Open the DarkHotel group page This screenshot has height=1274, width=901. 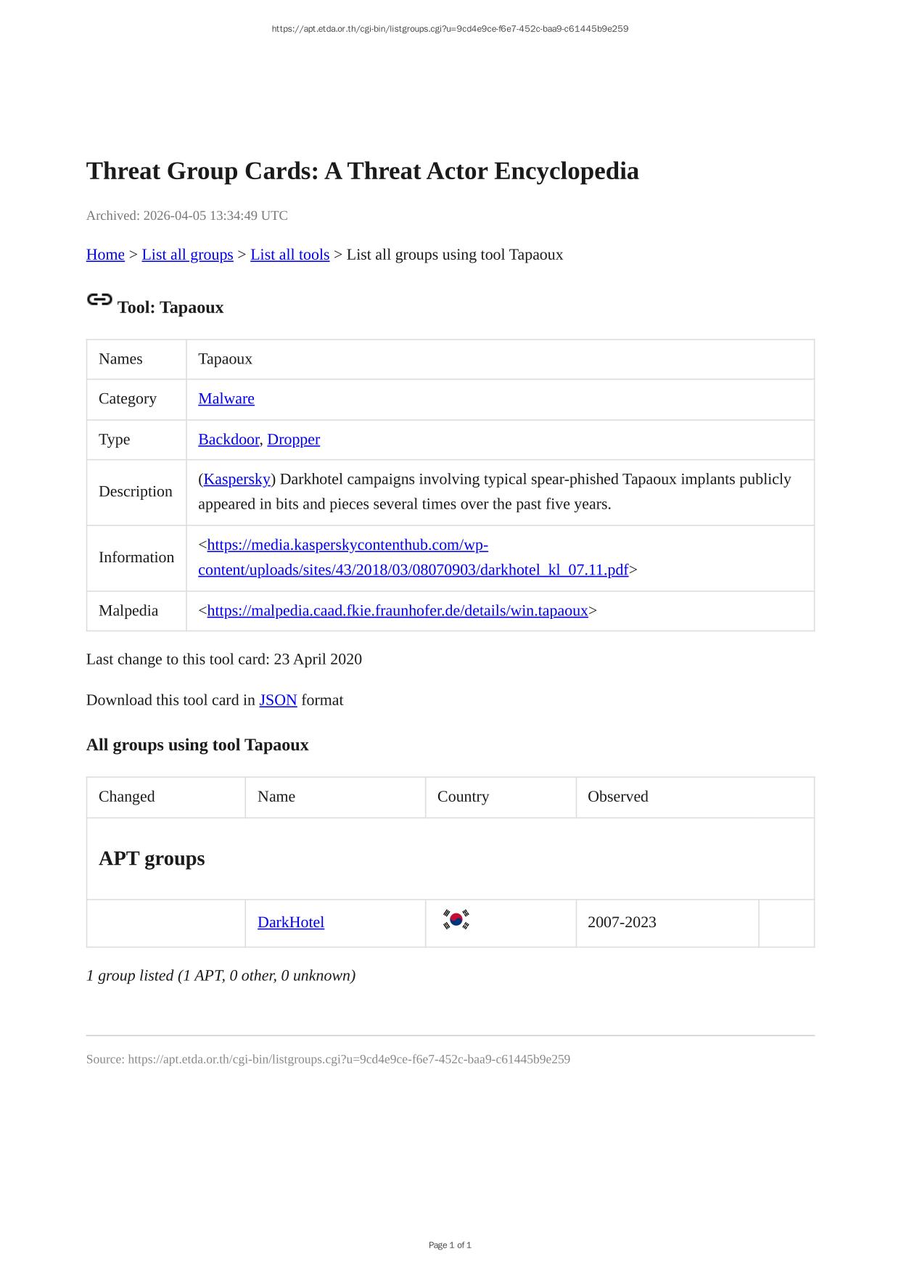point(290,922)
